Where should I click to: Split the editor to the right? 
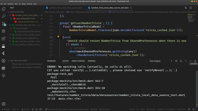pos(191,8)
